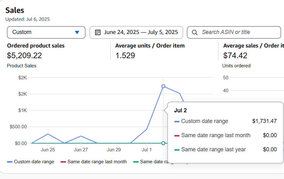Image resolution: width=284 pixels, height=179 pixels.
Task: Click the blue dropdown arrow beside Custom
Action: click(77, 32)
